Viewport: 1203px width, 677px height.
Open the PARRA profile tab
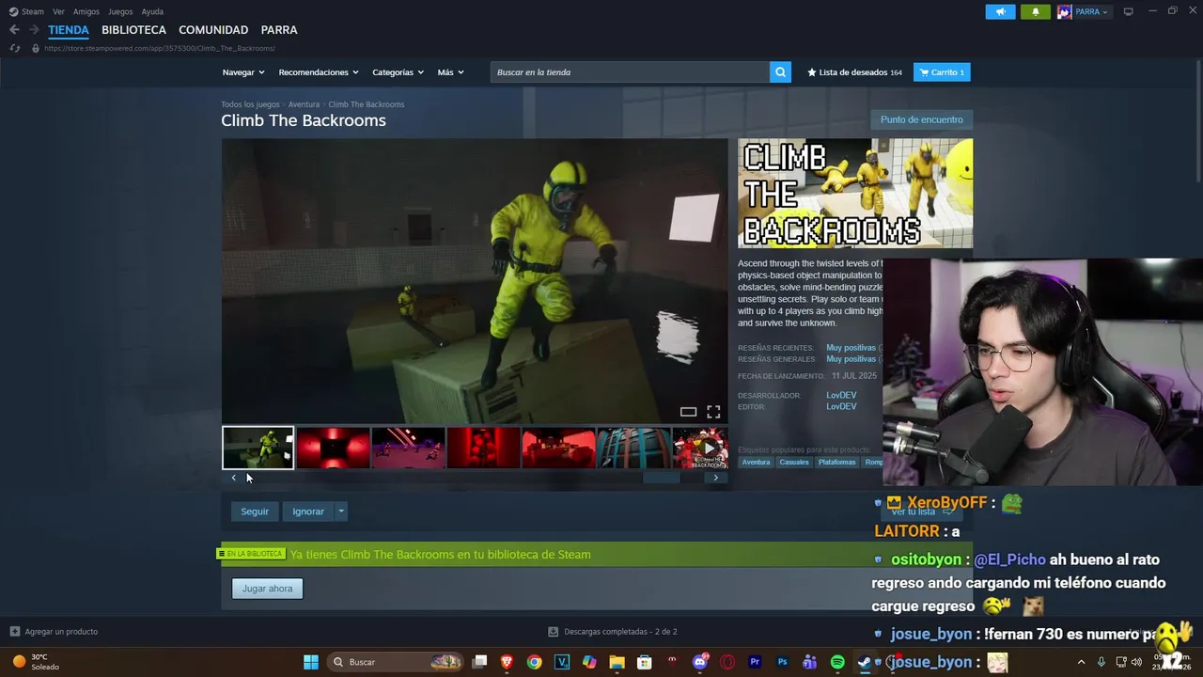[279, 30]
